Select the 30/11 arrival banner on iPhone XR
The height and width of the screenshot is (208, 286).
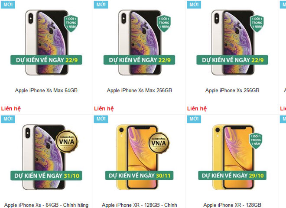(140, 175)
